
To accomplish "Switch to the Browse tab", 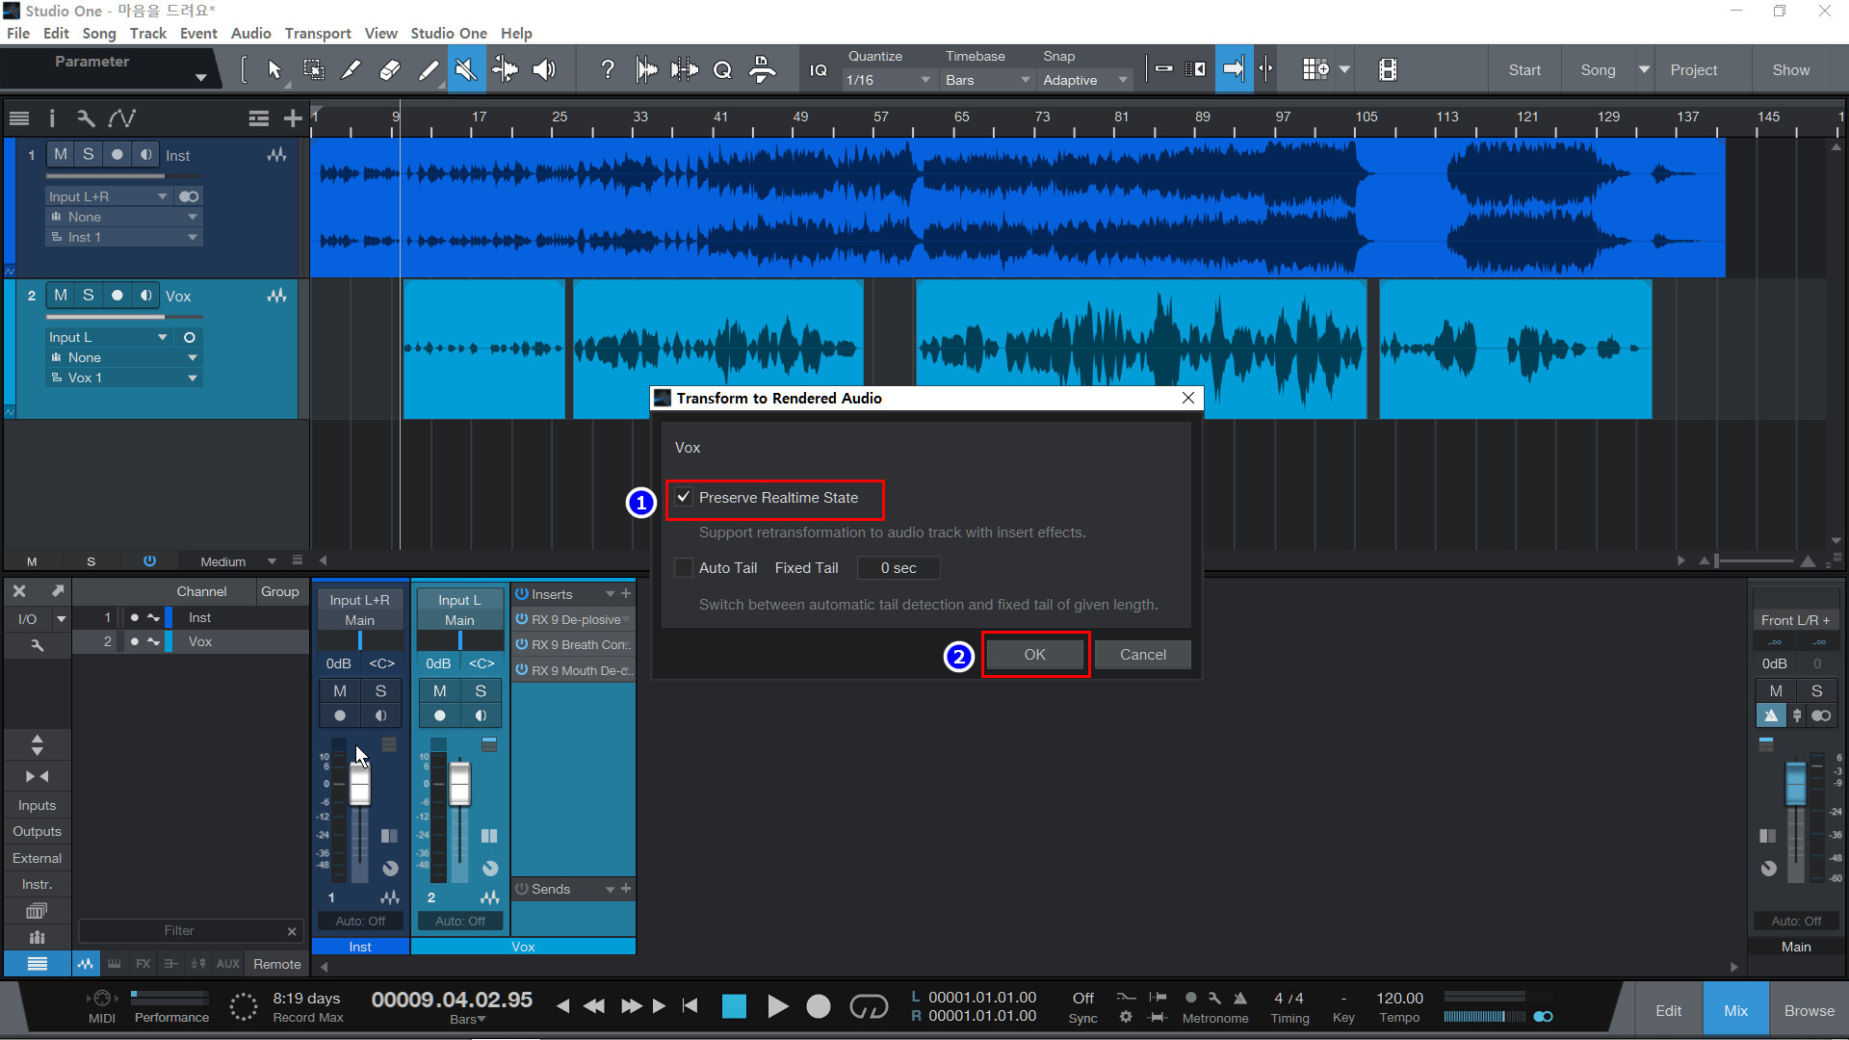I will pos(1809,1010).
